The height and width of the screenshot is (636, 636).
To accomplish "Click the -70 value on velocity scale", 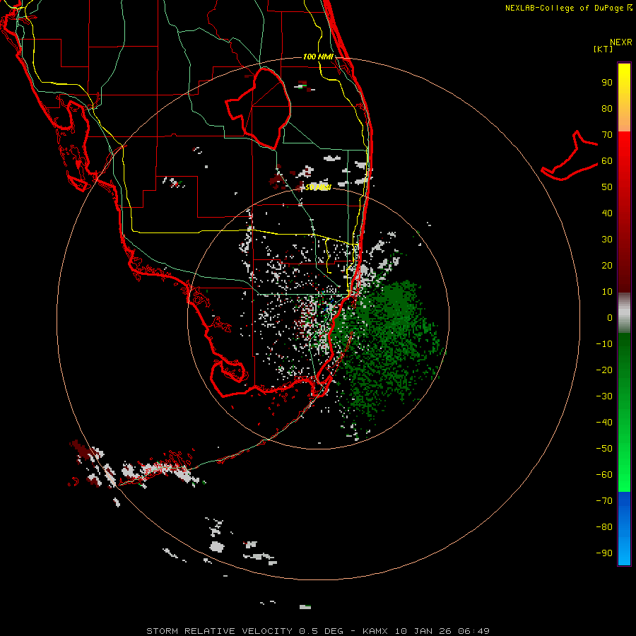I will 604,501.
